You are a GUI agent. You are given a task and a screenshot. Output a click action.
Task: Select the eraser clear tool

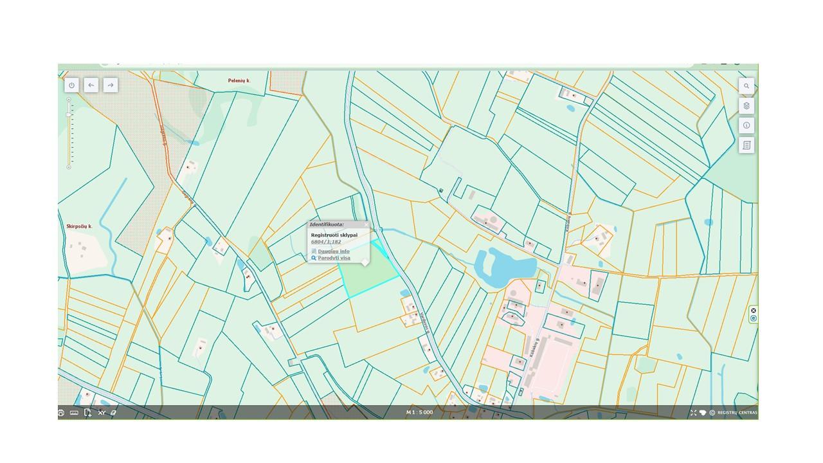[113, 413]
